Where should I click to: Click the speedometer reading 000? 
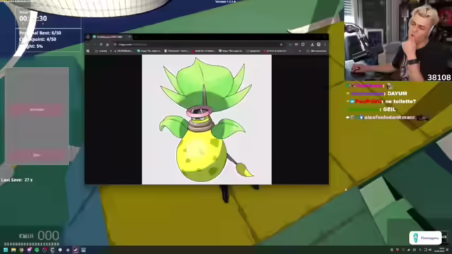tap(49, 236)
